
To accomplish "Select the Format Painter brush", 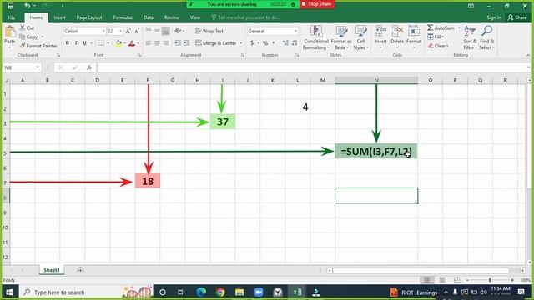I will [23, 46].
